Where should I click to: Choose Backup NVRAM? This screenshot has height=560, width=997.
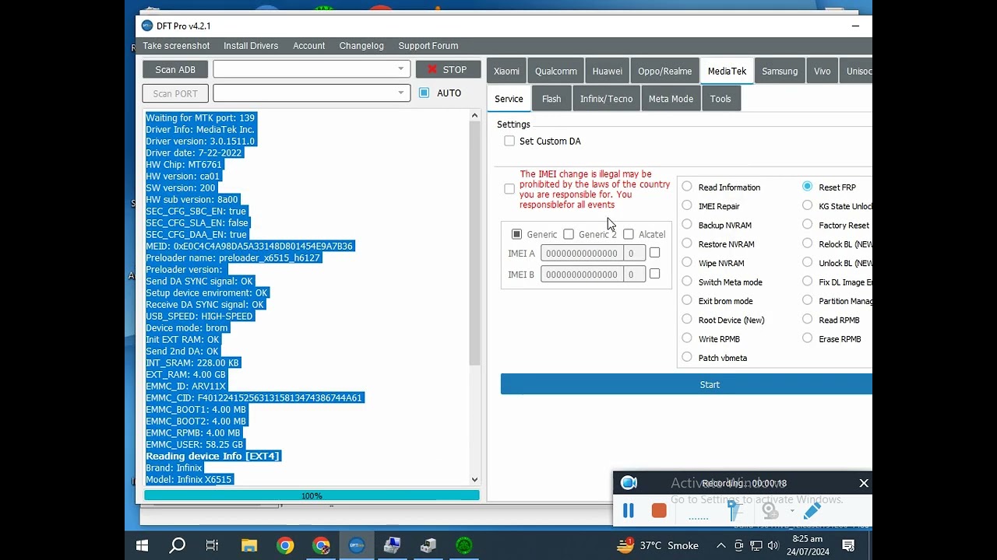(x=686, y=225)
